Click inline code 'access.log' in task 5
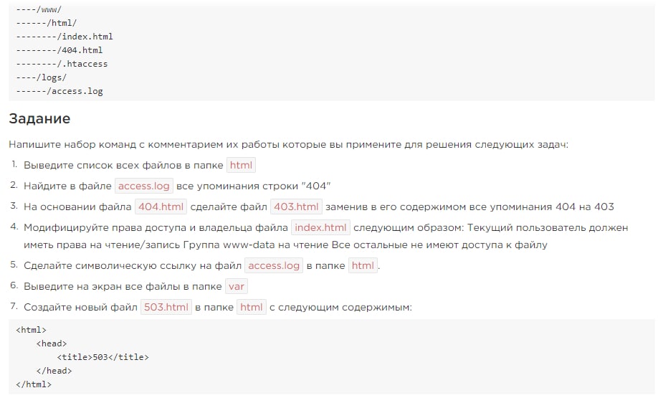Image resolution: width=658 pixels, height=398 pixels. (x=274, y=265)
